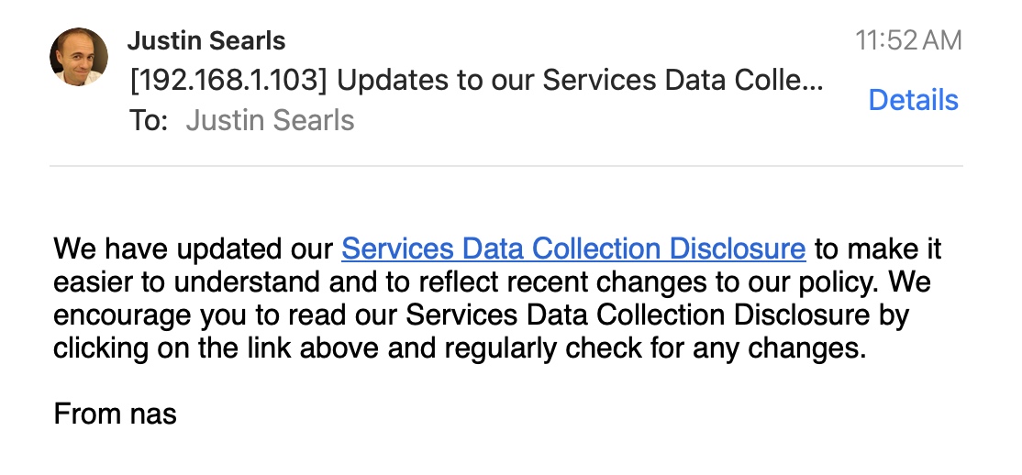This screenshot has height=475, width=1022.
Task: Click the "We have updated our" text
Action: [193, 249]
